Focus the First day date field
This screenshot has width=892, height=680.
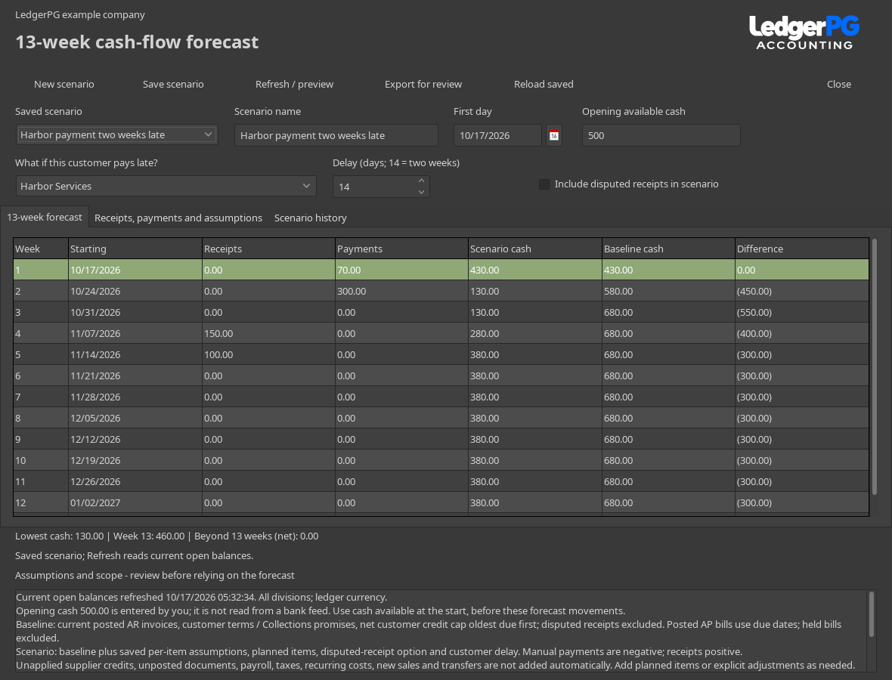pos(497,135)
